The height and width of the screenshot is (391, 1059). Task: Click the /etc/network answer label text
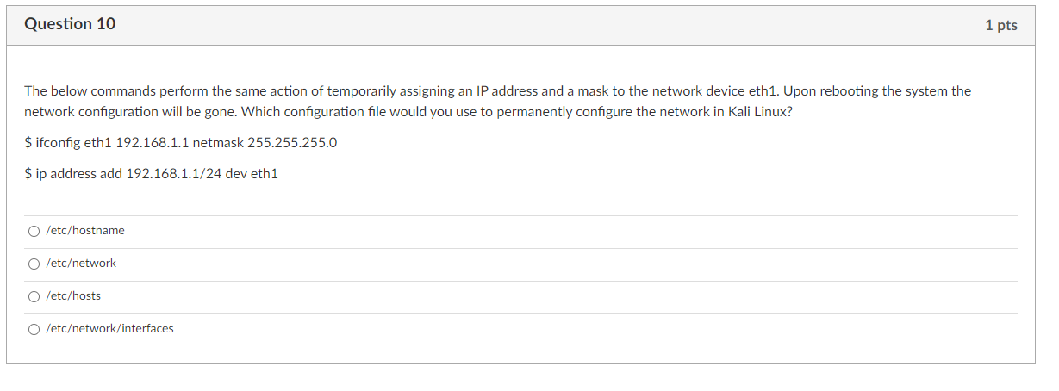pyautogui.click(x=81, y=264)
